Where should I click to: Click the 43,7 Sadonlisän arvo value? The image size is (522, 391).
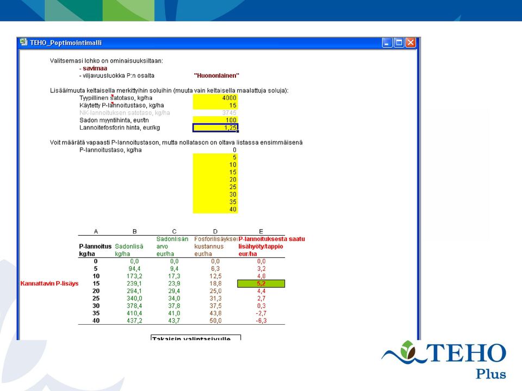[x=174, y=321]
